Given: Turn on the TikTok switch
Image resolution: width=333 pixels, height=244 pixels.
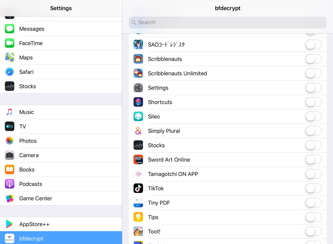Looking at the screenshot, I should (x=313, y=188).
